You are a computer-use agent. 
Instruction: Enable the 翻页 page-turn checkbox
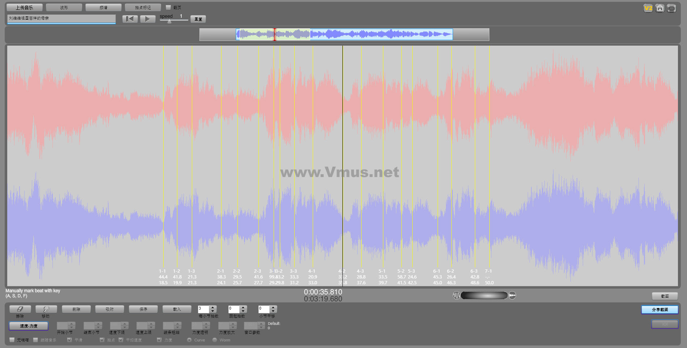(168, 7)
